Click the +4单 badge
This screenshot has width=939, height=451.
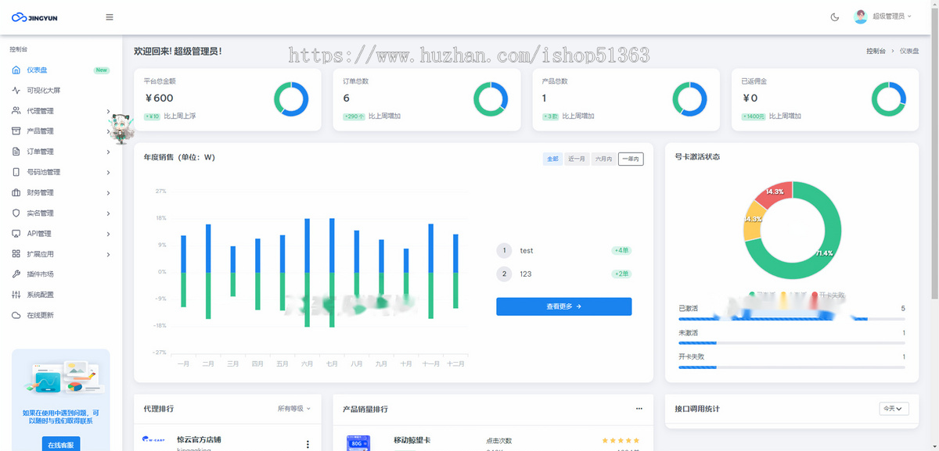pyautogui.click(x=621, y=251)
